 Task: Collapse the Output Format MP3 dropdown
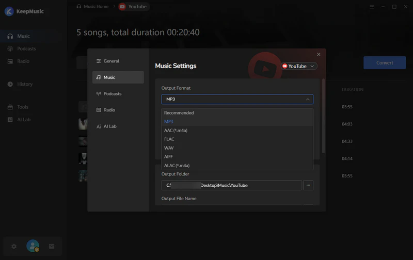pyautogui.click(x=237, y=99)
